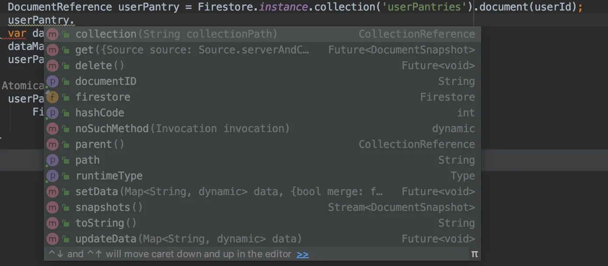Image resolution: width=608 pixels, height=266 pixels.
Task: Click the method icon beside setData
Action: coord(52,192)
